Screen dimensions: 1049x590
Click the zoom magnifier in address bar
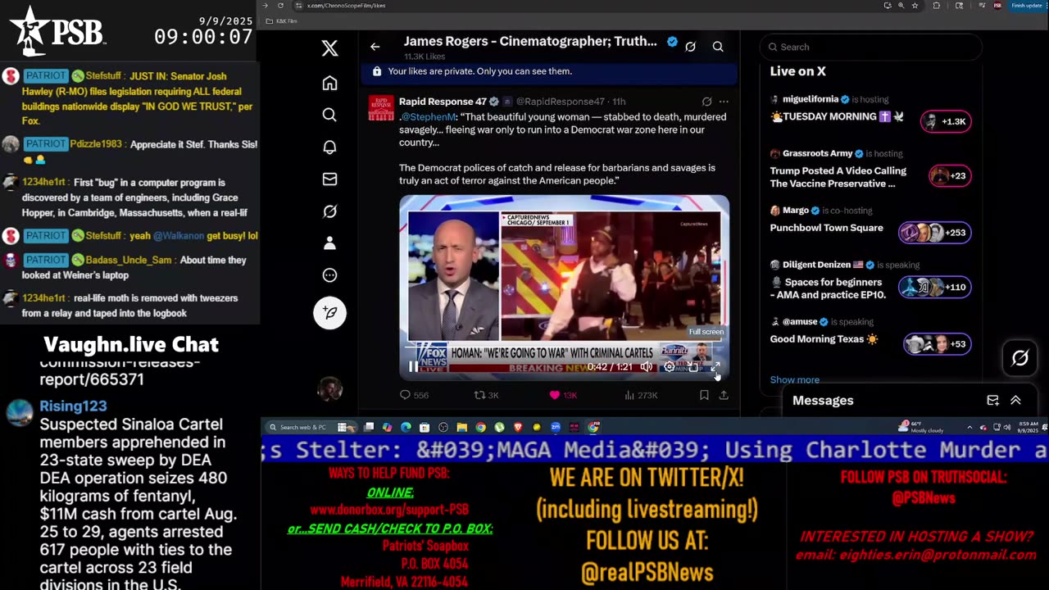(901, 6)
